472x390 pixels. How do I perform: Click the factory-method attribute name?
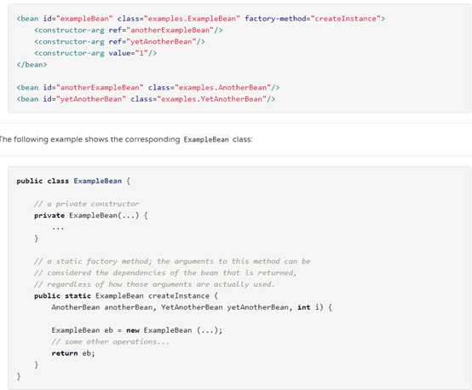(x=276, y=19)
